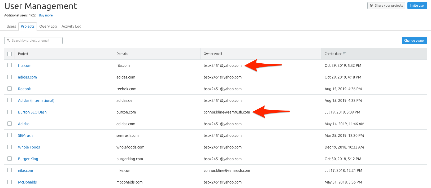The image size is (431, 188).
Task: Click owner email in the nike.com row
Action: tap(227, 170)
